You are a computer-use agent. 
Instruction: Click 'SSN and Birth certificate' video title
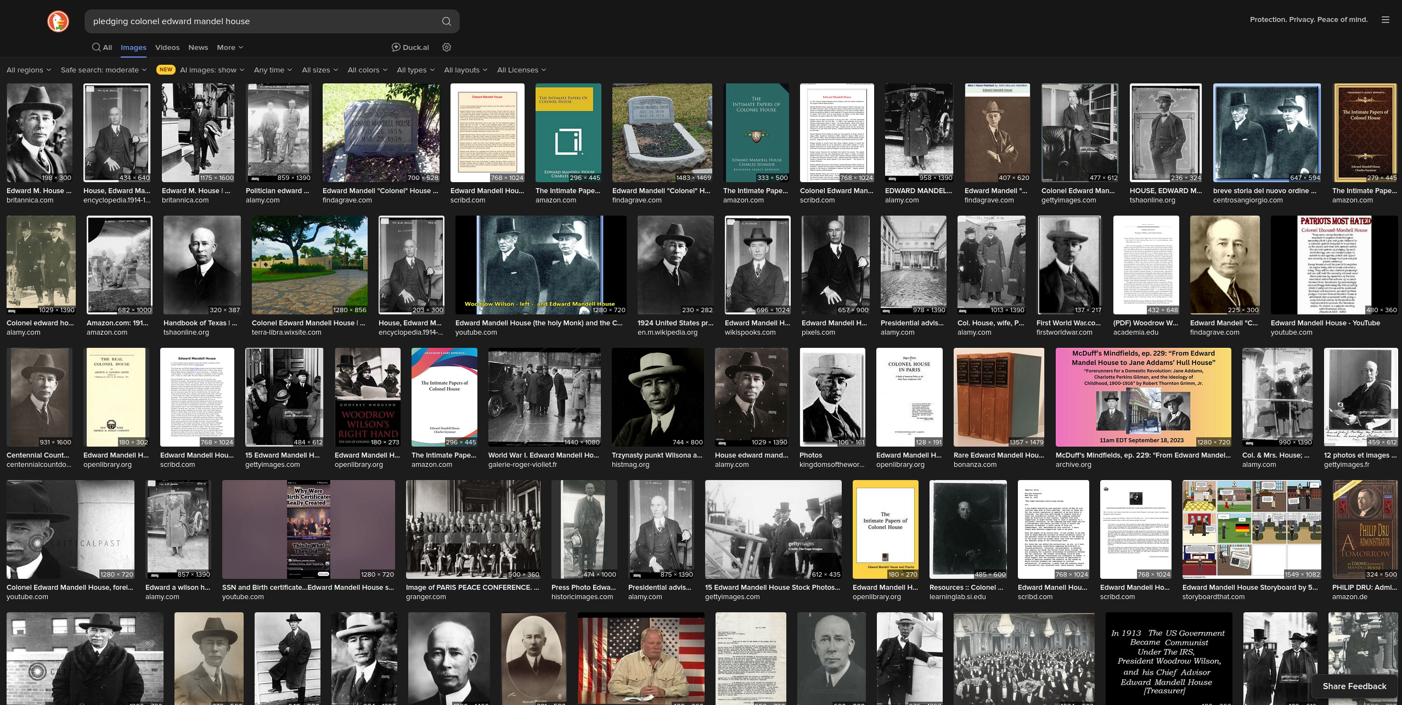308,588
